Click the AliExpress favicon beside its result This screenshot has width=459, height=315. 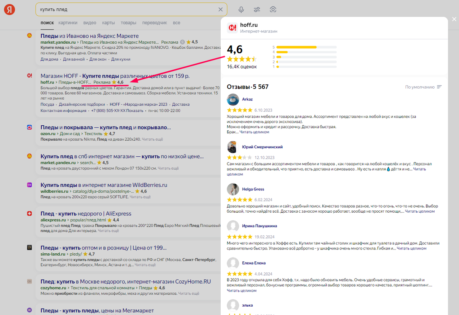29,213
